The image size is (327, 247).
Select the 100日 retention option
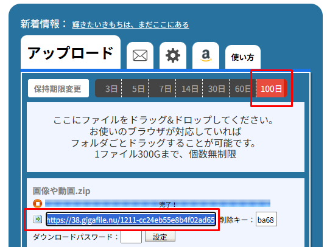272,88
